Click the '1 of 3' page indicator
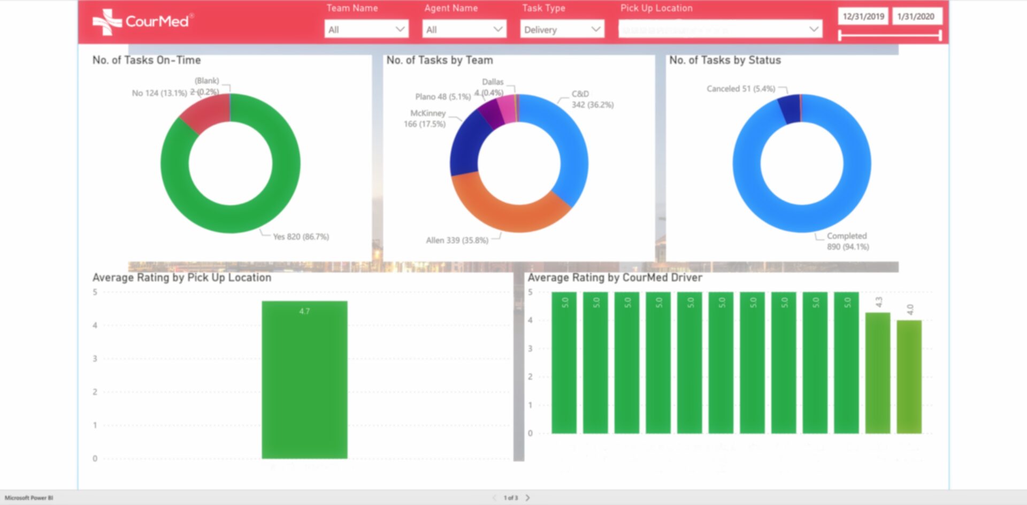Screen dimensions: 1027x505 tap(511, 498)
